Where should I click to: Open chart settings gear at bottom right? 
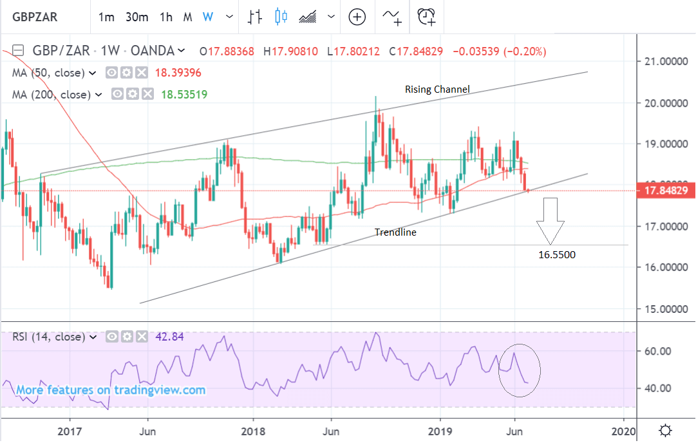pos(666,429)
